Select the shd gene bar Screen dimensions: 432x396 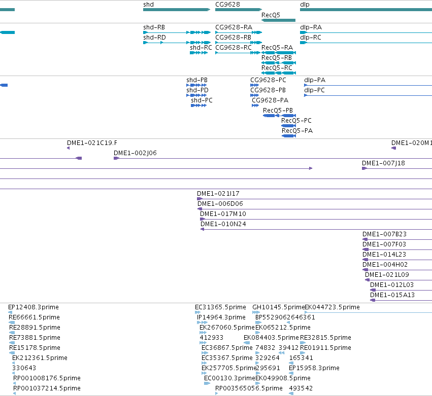[177, 10]
